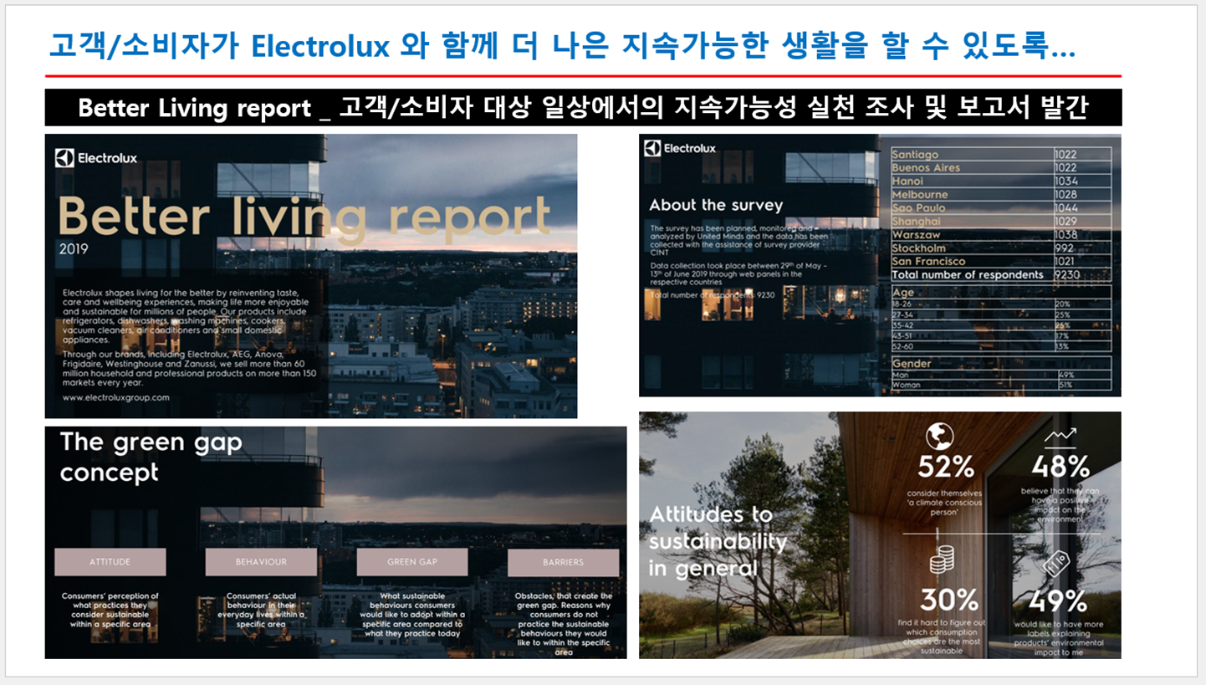Screen dimensions: 1206x685
Task: Click the globe icon above 52%
Action: tap(940, 437)
